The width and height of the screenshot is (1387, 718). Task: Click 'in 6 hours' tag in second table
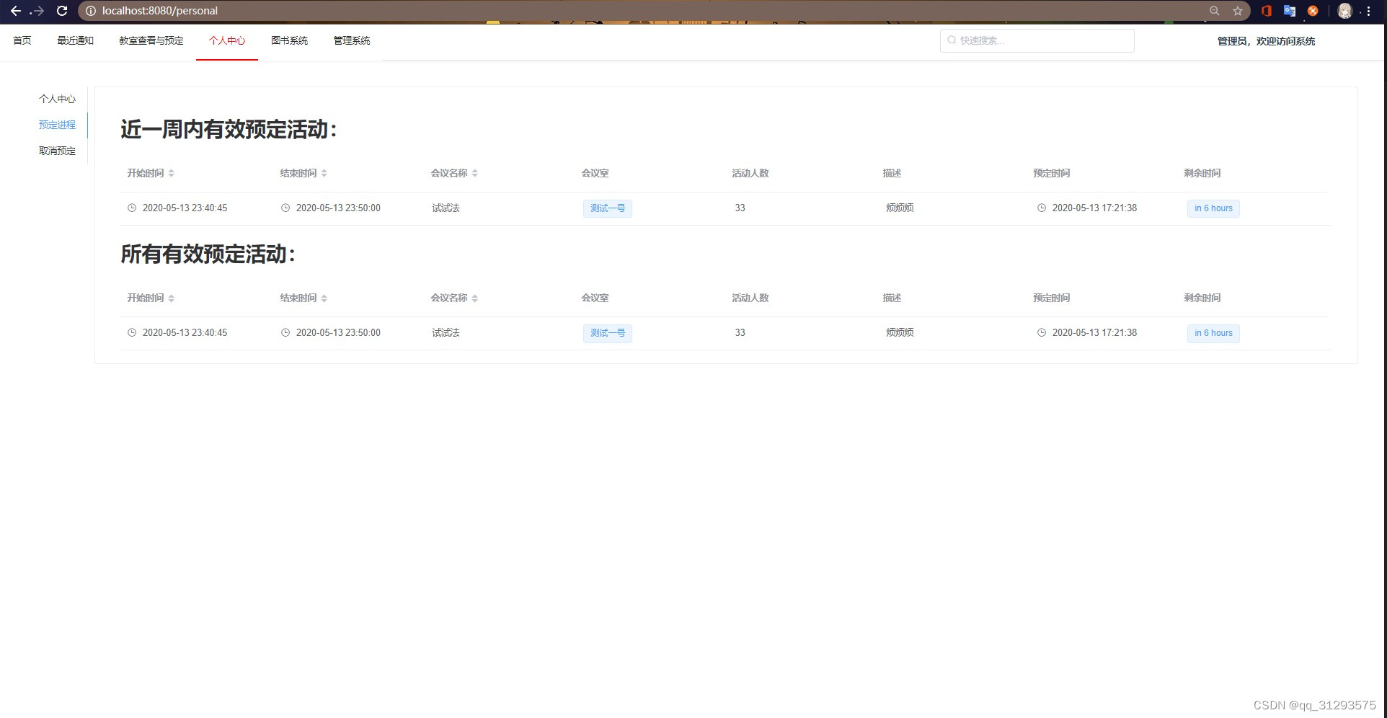point(1213,333)
